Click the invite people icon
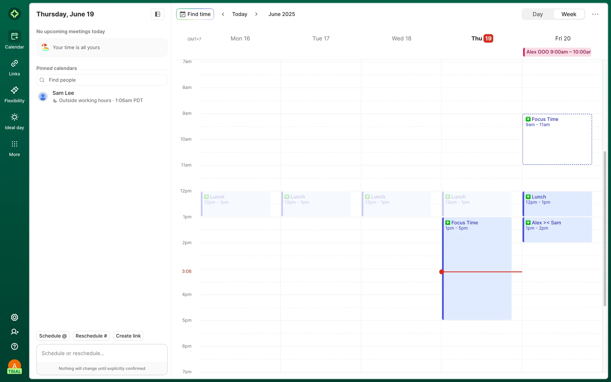Screen dimensions: 611x382 tap(14, 332)
